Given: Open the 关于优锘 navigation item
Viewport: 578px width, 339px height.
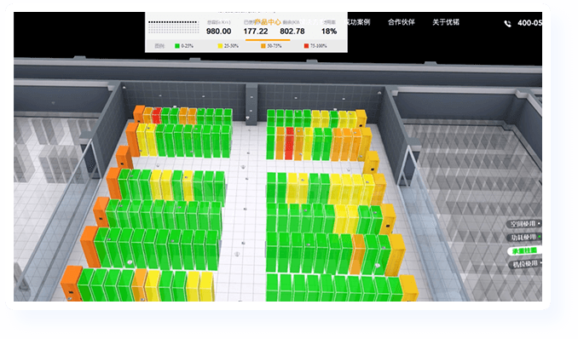Looking at the screenshot, I should click(446, 22).
